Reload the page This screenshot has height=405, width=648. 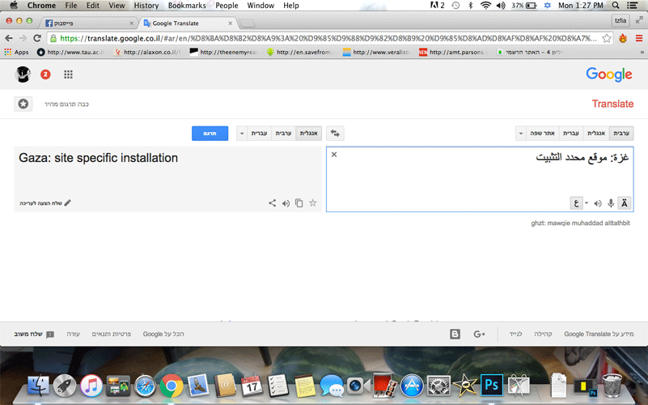click(36, 38)
